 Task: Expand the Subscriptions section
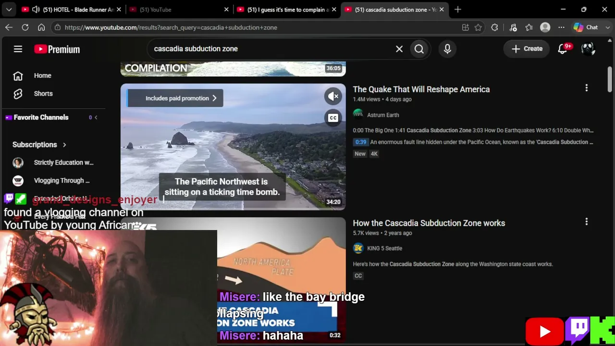point(64,145)
